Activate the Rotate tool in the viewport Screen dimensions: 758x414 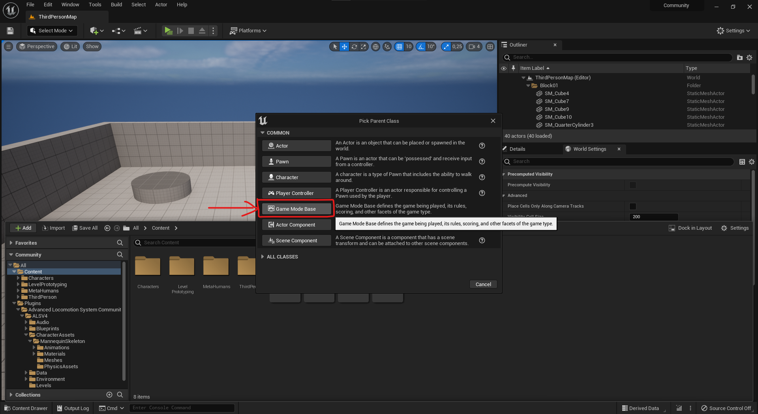[x=354, y=47]
